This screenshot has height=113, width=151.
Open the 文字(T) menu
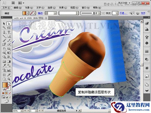pos(40,8)
